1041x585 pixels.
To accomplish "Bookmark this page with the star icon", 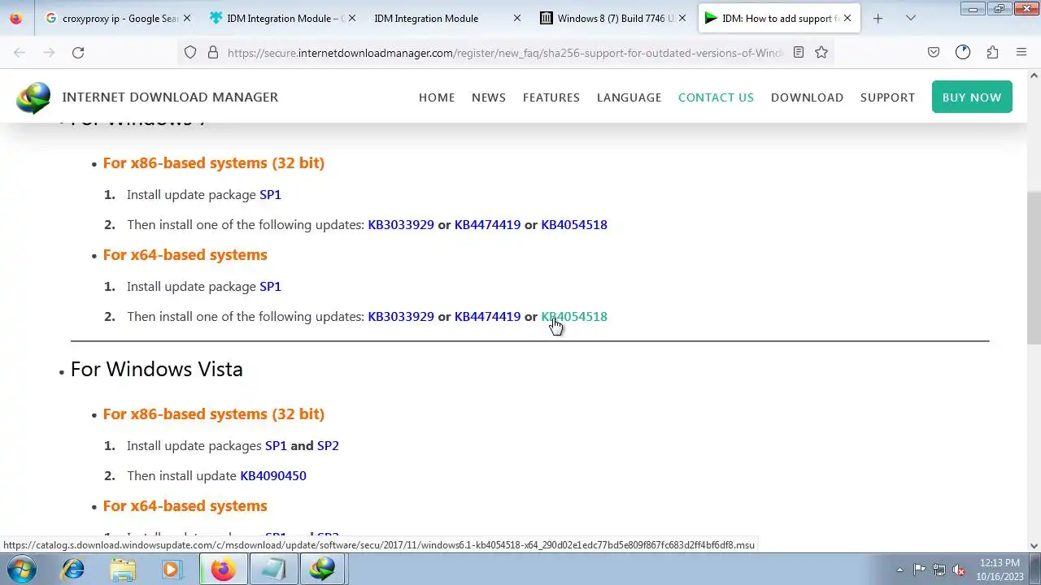I will (x=821, y=52).
